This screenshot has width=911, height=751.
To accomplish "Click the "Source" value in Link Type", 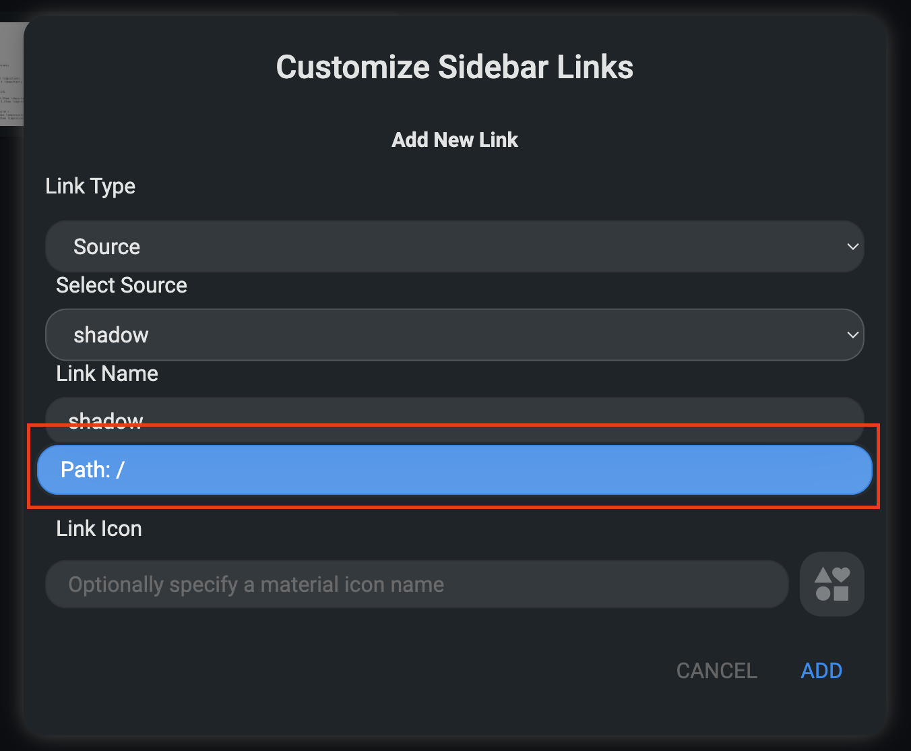I will (x=106, y=247).
